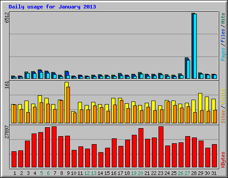
Task: Click the small yellow visits bar for day 10
Action: 73,117
